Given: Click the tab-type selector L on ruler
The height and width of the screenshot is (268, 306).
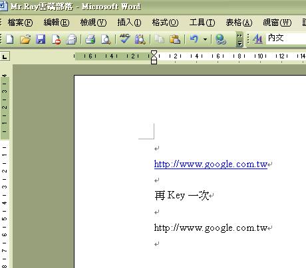Looking at the screenshot, I should 5,56.
